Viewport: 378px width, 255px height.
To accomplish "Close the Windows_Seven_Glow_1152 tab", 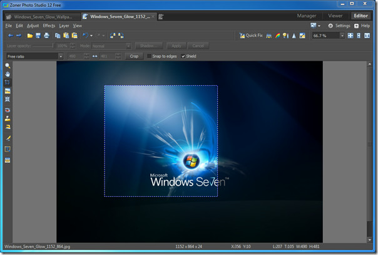I will coord(153,16).
